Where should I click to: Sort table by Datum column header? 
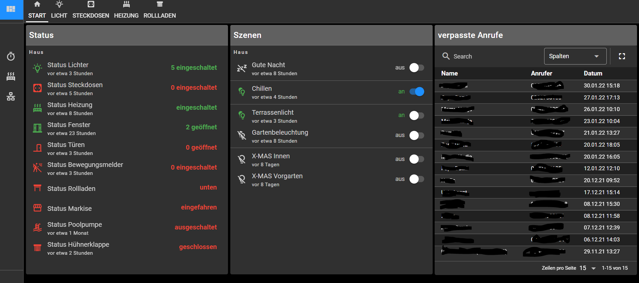pos(593,73)
